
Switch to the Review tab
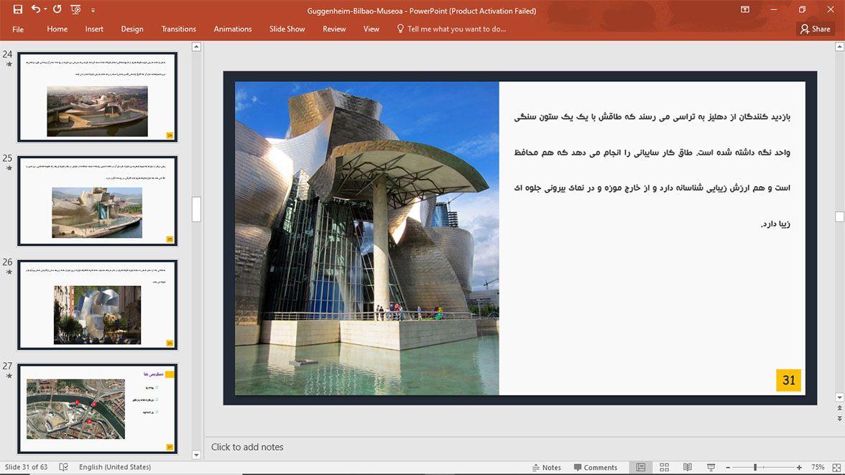334,29
